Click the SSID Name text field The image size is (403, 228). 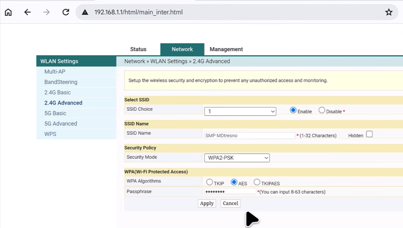pyautogui.click(x=249, y=136)
